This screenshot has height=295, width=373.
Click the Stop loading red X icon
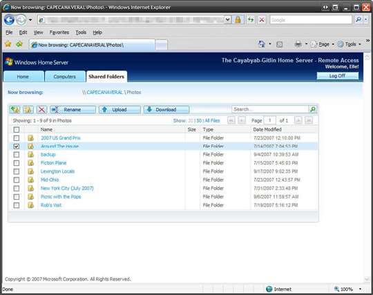[x=262, y=20]
